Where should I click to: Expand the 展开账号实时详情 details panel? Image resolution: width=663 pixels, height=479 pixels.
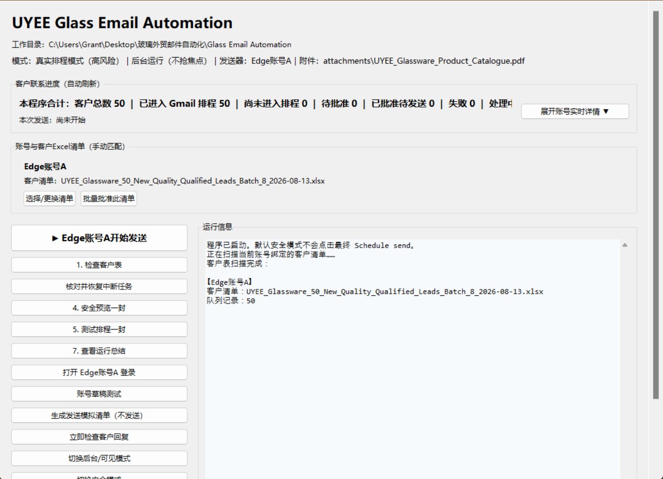tap(575, 112)
